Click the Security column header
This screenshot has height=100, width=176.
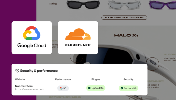[128, 79]
